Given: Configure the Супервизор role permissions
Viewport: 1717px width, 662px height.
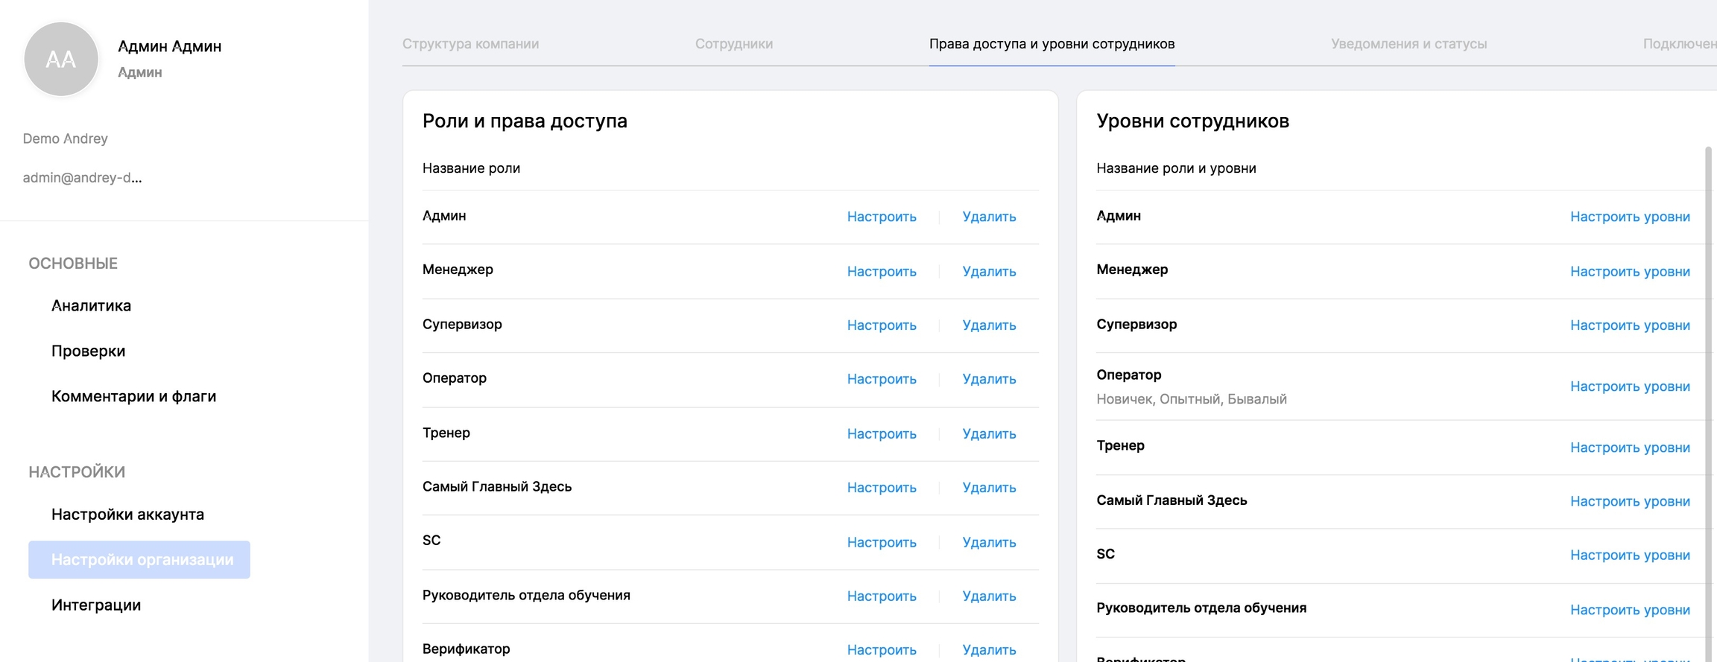Looking at the screenshot, I should coord(881,325).
